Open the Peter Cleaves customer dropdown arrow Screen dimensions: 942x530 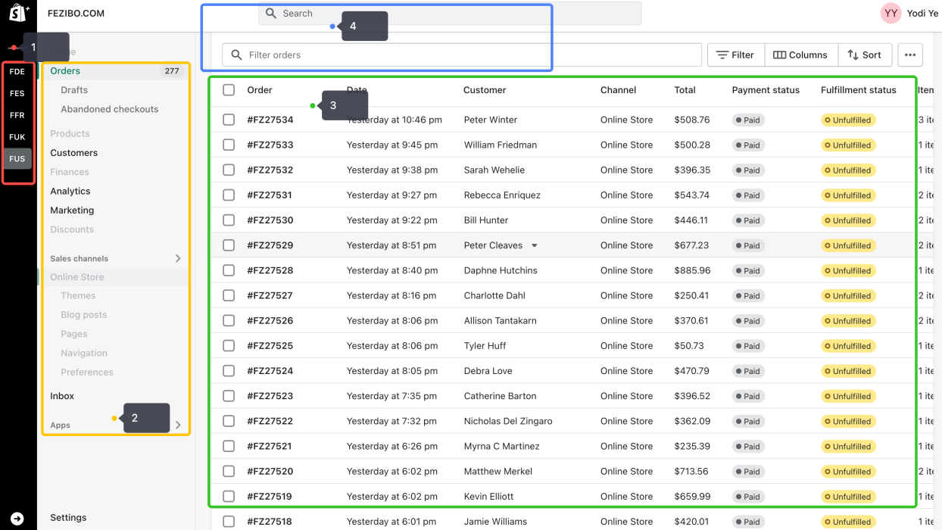point(535,246)
